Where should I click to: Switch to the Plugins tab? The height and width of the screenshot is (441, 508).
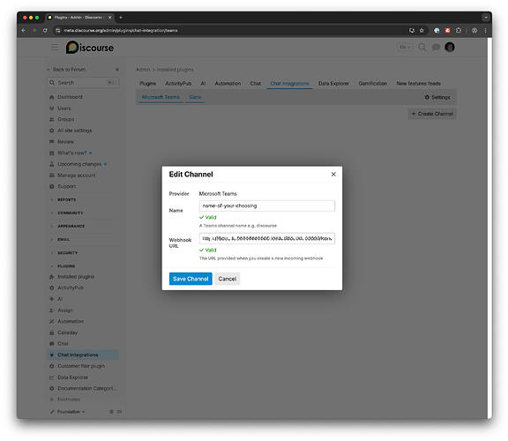point(148,84)
